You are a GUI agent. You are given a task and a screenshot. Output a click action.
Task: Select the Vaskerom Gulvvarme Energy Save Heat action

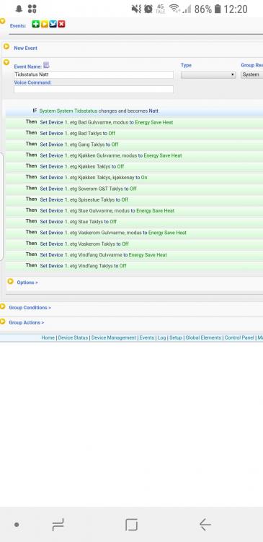point(134,233)
